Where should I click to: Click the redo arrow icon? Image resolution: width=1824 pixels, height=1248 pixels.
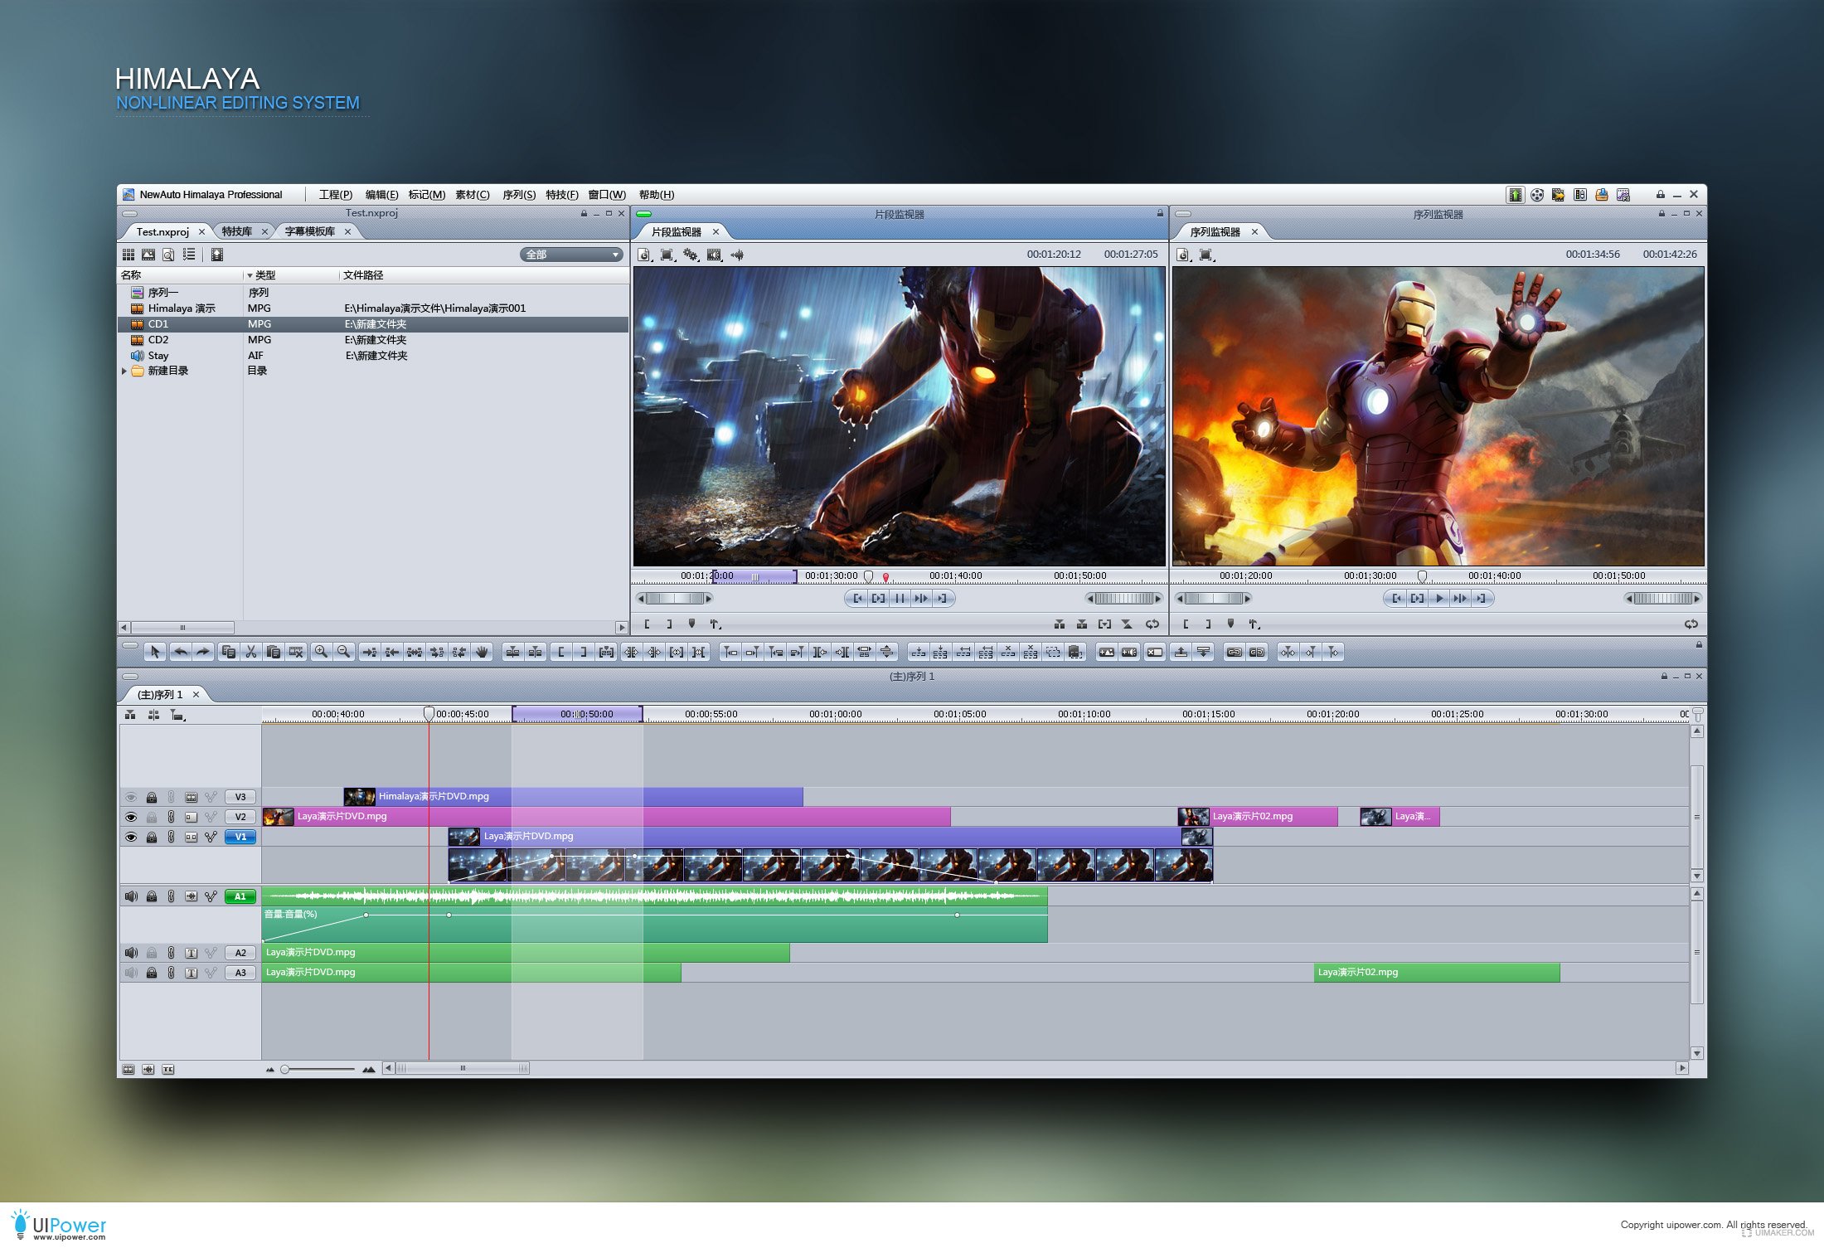(203, 652)
